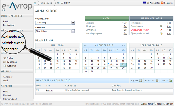The width and height of the screenshot is (175, 106).
Task: Click the Utgångna avtal count 0 st
Action: [125, 26]
